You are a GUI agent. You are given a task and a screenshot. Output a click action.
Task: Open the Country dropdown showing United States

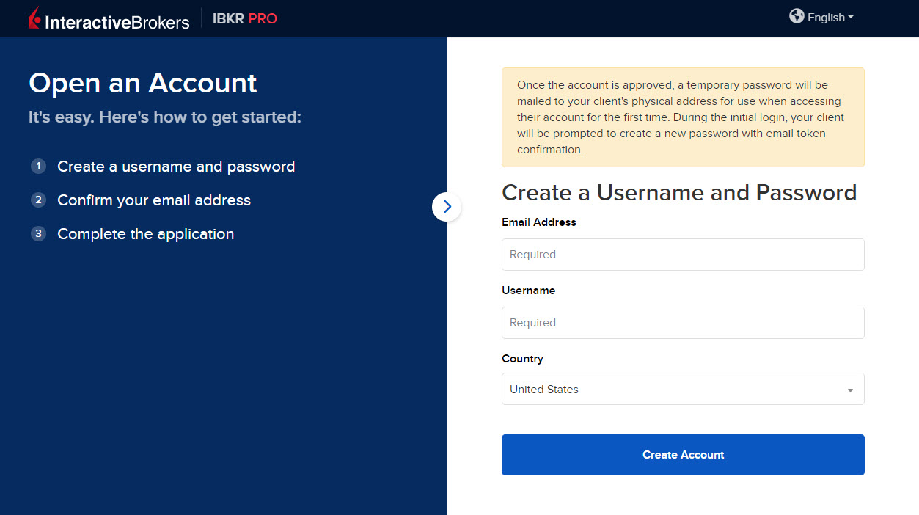point(682,389)
